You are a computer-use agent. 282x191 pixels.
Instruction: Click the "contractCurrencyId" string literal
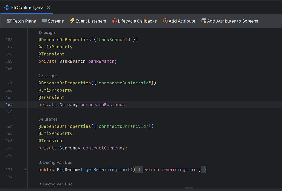(122, 126)
